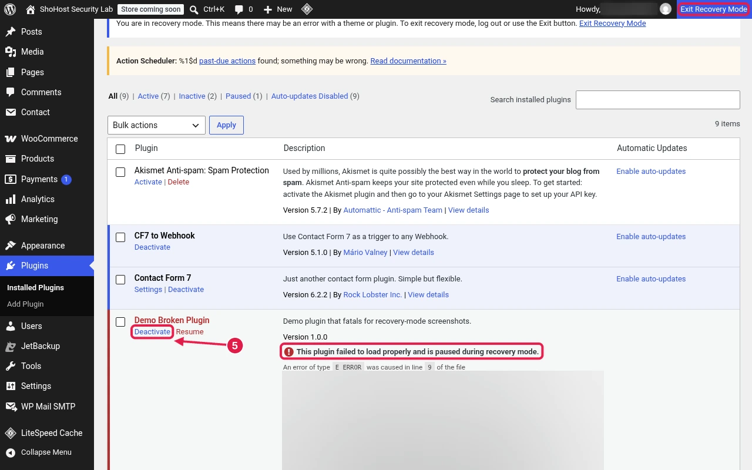Open Read documentation link in notice
Image resolution: width=752 pixels, height=470 pixels.
408,61
